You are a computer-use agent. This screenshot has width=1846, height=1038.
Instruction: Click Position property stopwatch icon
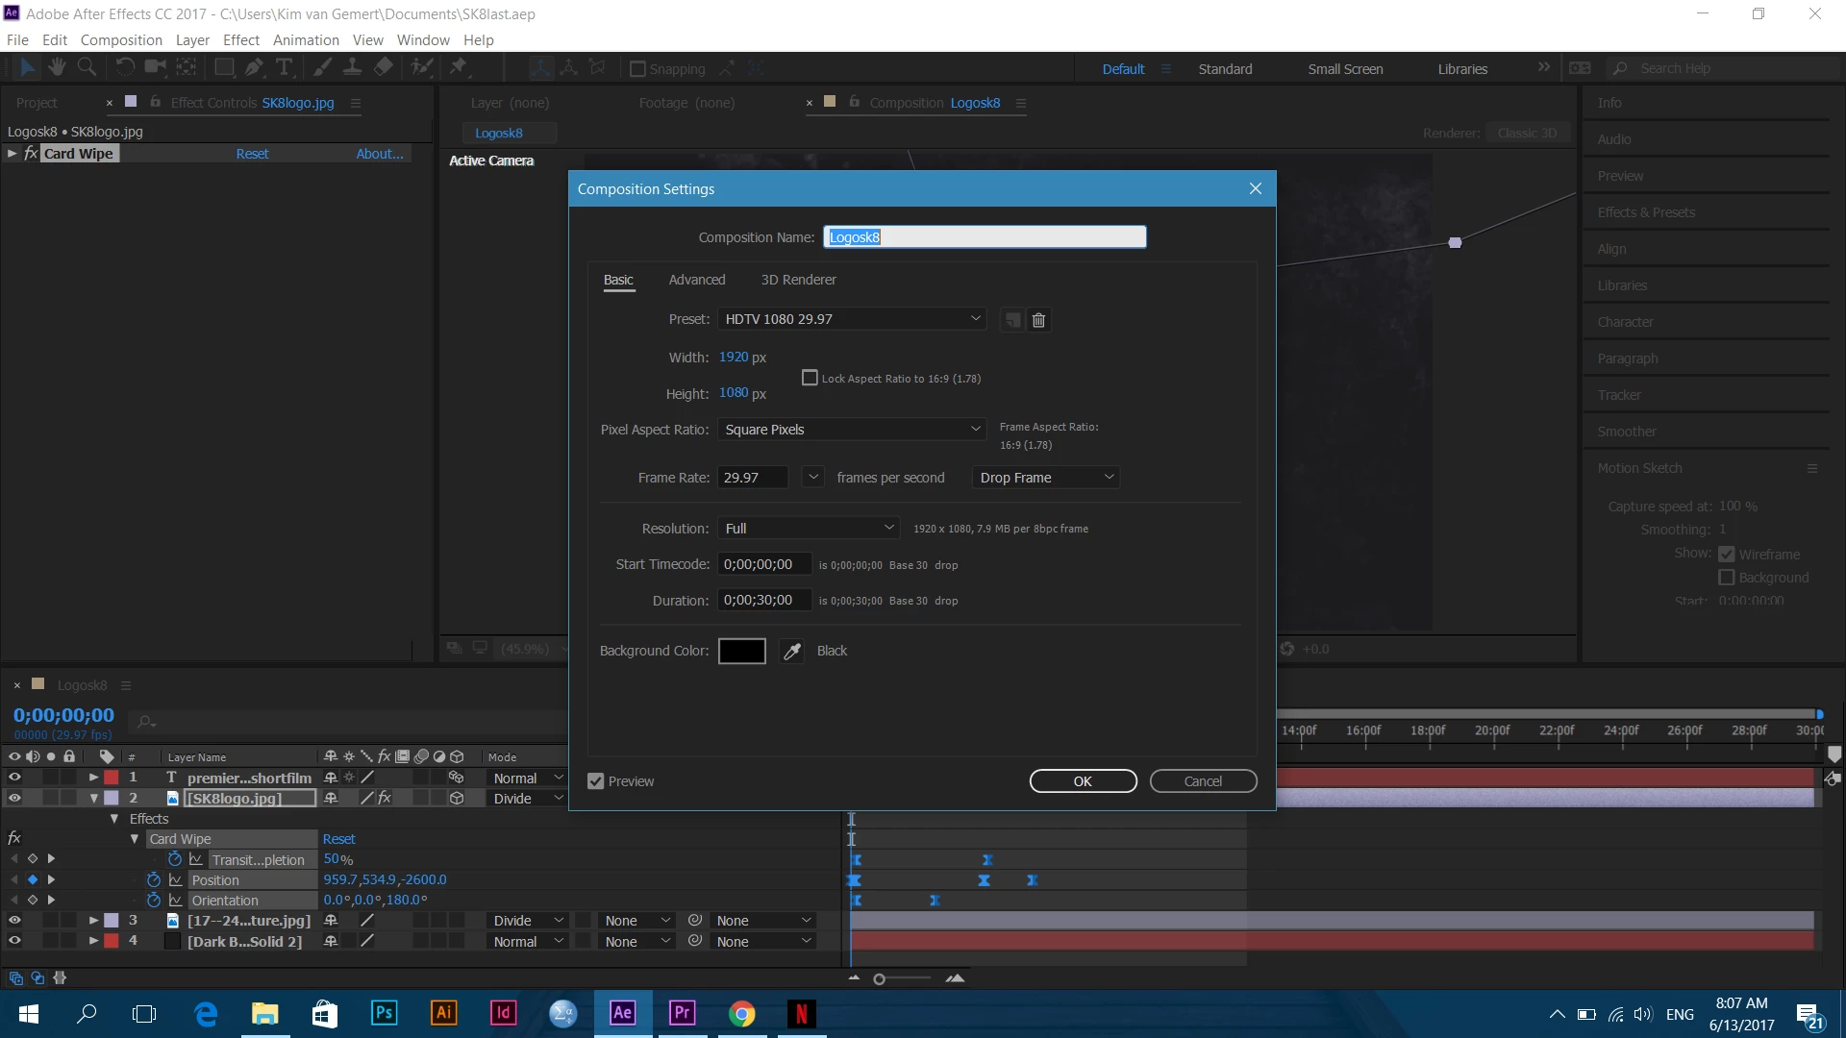(x=154, y=879)
